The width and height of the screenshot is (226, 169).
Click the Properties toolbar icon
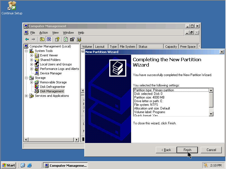72,39
